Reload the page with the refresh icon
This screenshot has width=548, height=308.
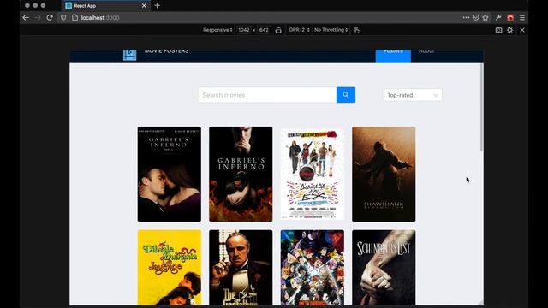tap(50, 17)
